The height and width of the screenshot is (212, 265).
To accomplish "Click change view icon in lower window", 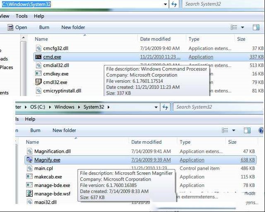I will click(225, 130).
